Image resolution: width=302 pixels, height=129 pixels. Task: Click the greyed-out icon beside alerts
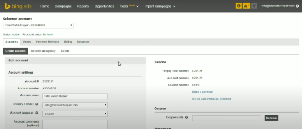click(254, 6)
